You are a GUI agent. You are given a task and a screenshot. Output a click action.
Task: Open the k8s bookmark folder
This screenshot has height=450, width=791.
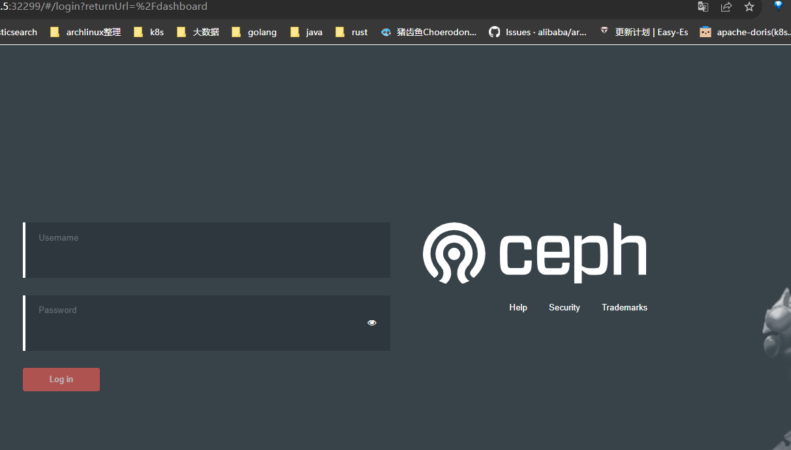click(x=149, y=32)
